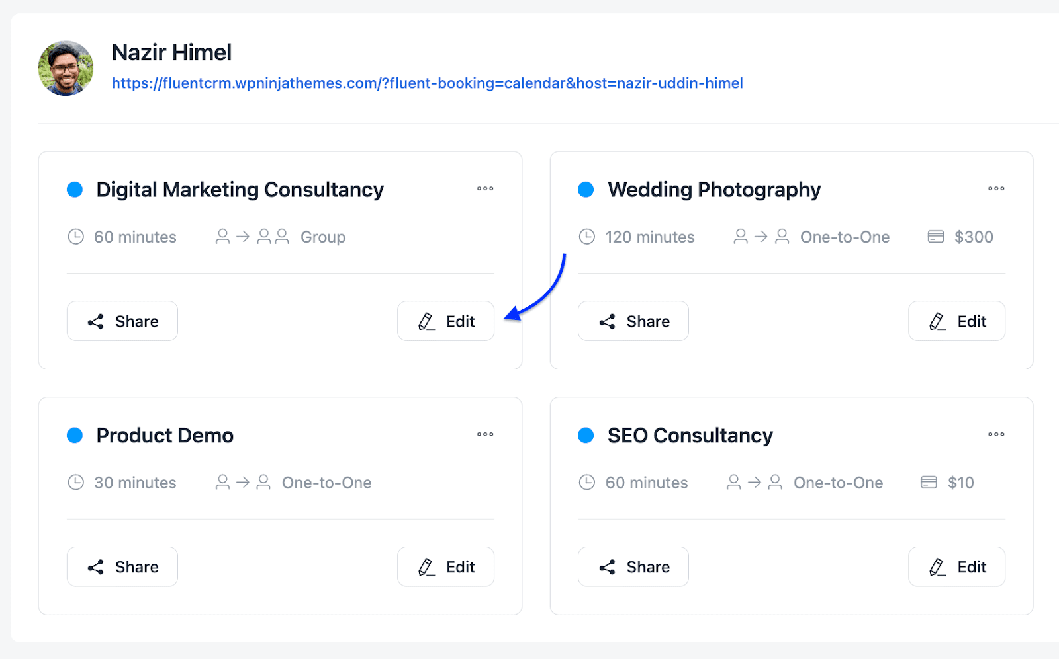Viewport: 1059px width, 659px height.
Task: Click the payment card icon next to $10
Action: [x=929, y=483]
